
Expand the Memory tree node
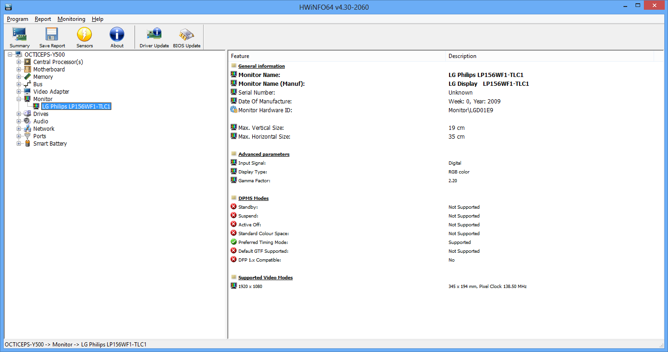[19, 77]
